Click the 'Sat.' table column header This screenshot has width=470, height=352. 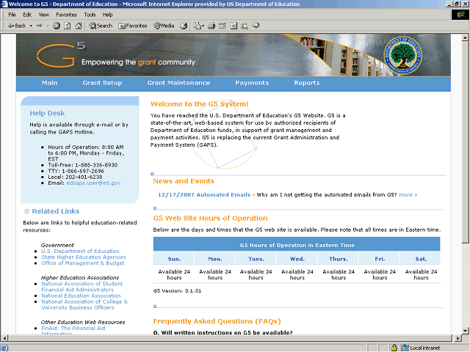tap(421, 259)
